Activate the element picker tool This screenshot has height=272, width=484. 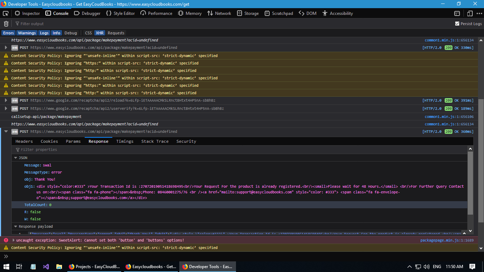(x=6, y=13)
